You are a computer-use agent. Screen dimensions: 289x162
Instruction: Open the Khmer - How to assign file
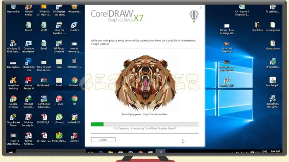227,29
